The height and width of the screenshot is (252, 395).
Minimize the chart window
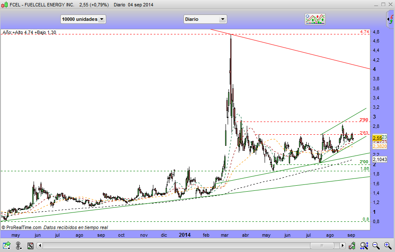(x=376, y=5)
